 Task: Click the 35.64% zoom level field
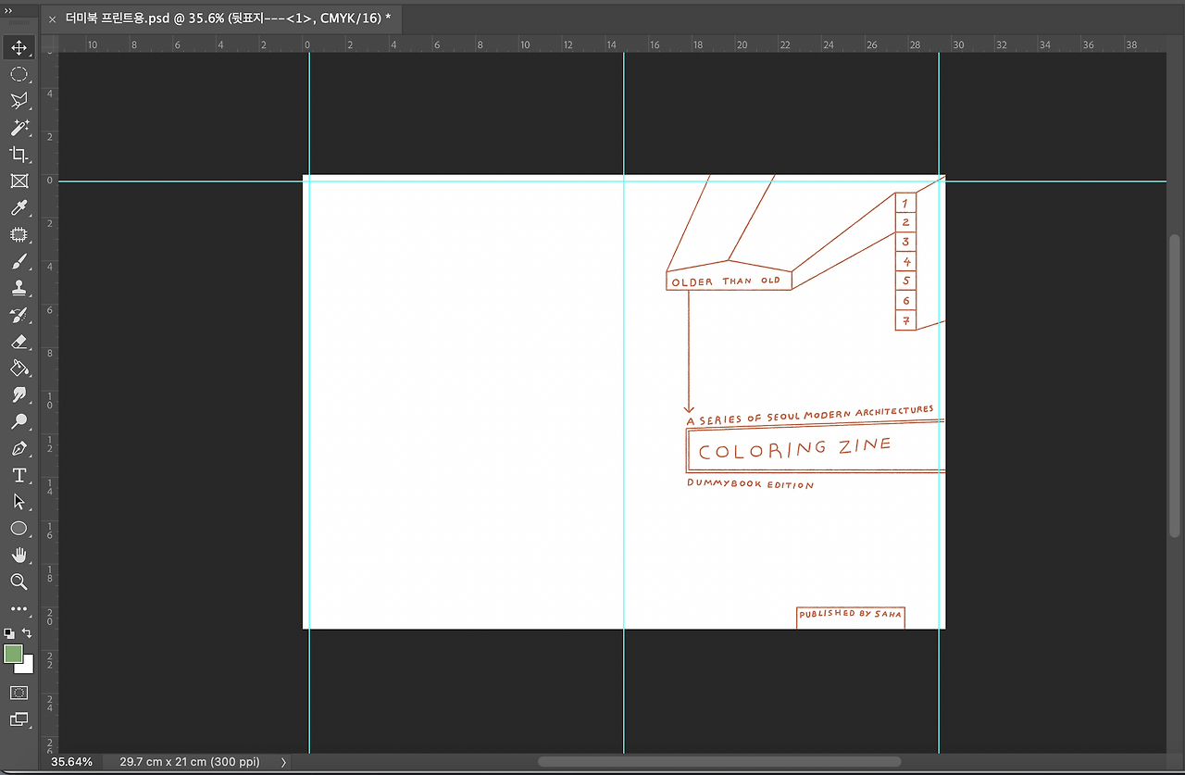click(72, 762)
